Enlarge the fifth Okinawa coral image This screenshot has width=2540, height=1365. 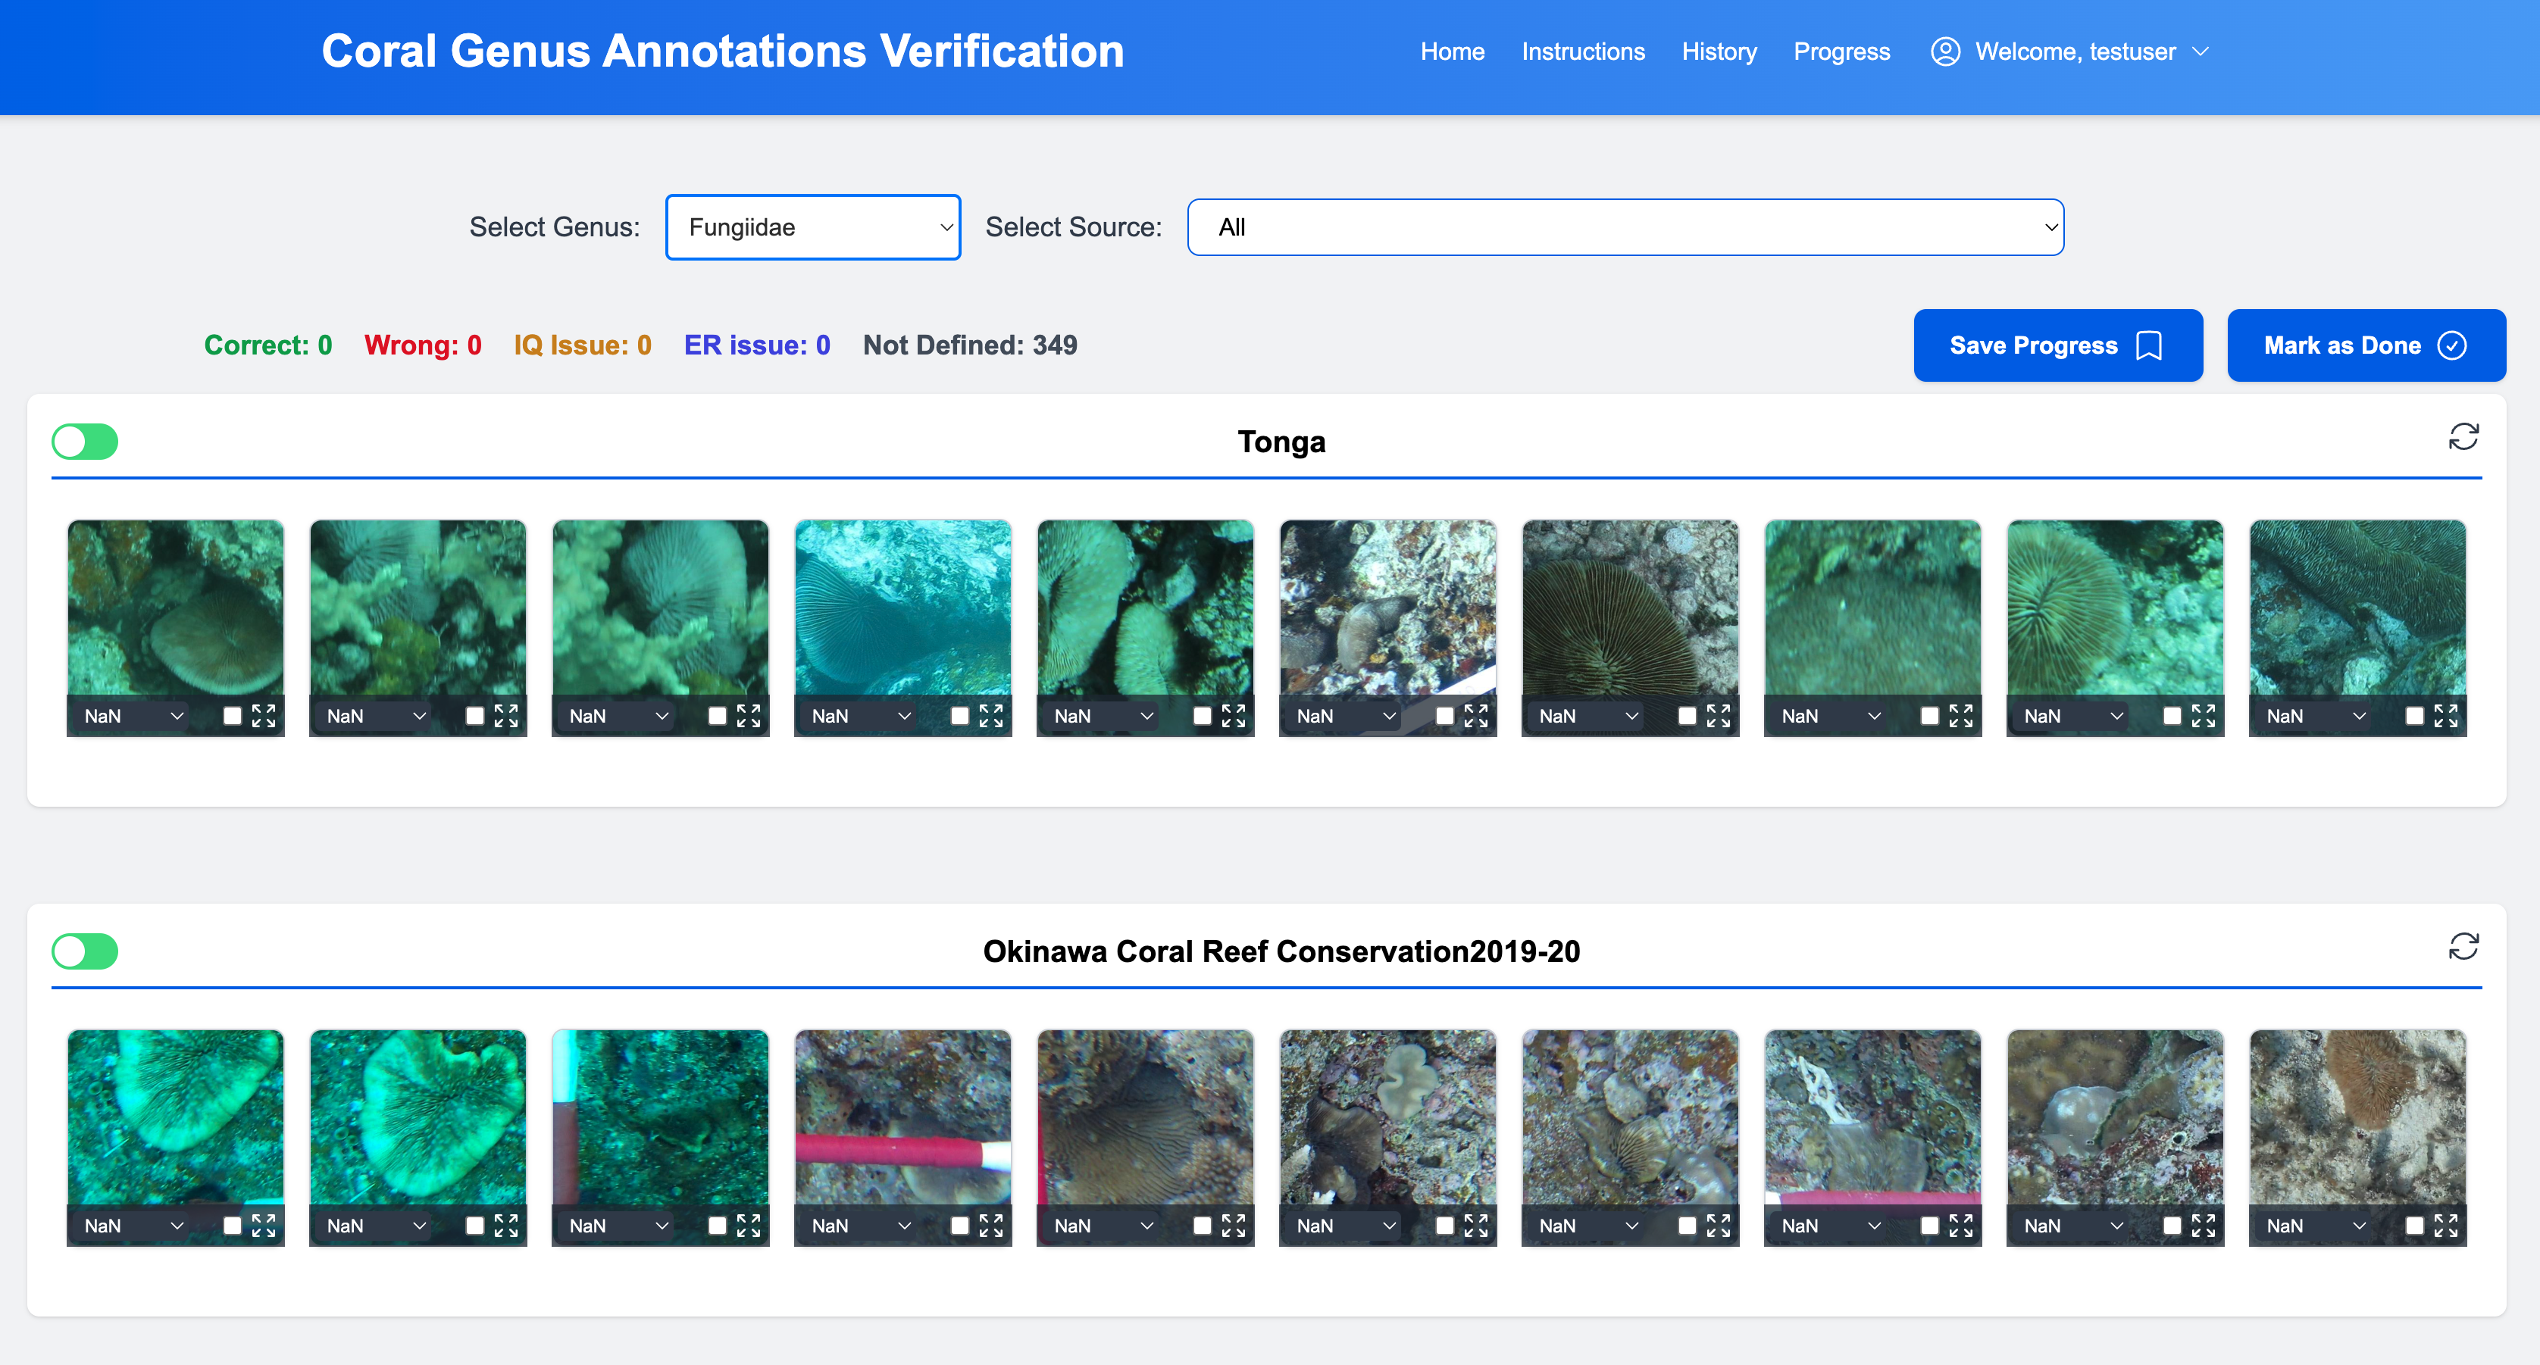(x=1234, y=1225)
